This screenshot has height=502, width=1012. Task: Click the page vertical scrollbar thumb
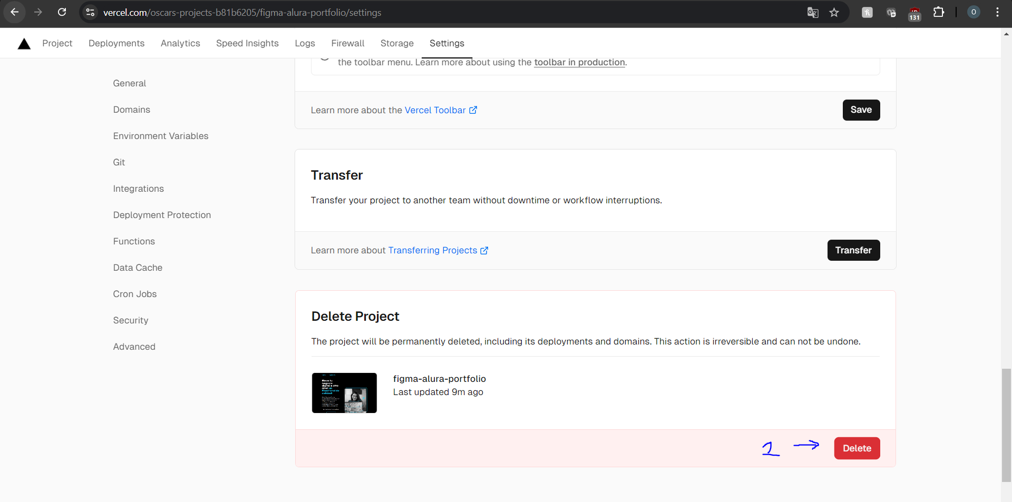pos(1006,425)
